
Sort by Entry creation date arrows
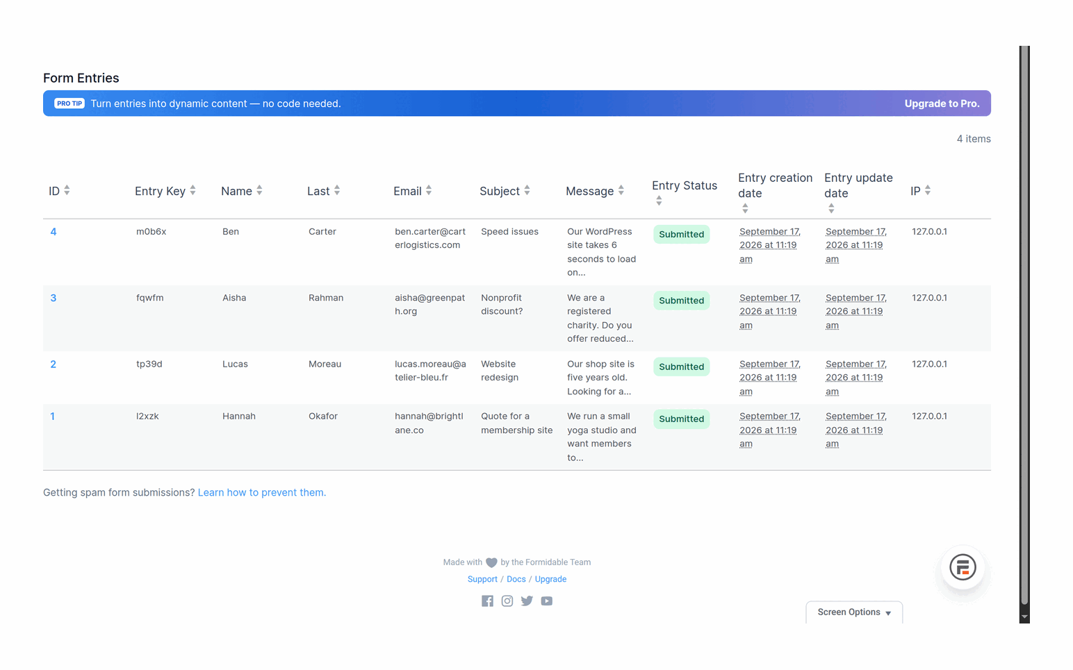745,208
